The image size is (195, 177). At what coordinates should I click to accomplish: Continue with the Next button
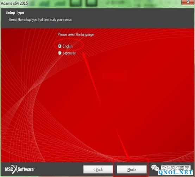coord(132,169)
